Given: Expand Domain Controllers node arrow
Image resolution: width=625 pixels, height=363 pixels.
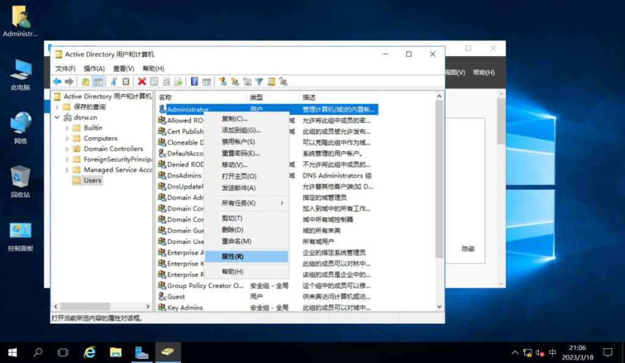Looking at the screenshot, I should coord(67,149).
